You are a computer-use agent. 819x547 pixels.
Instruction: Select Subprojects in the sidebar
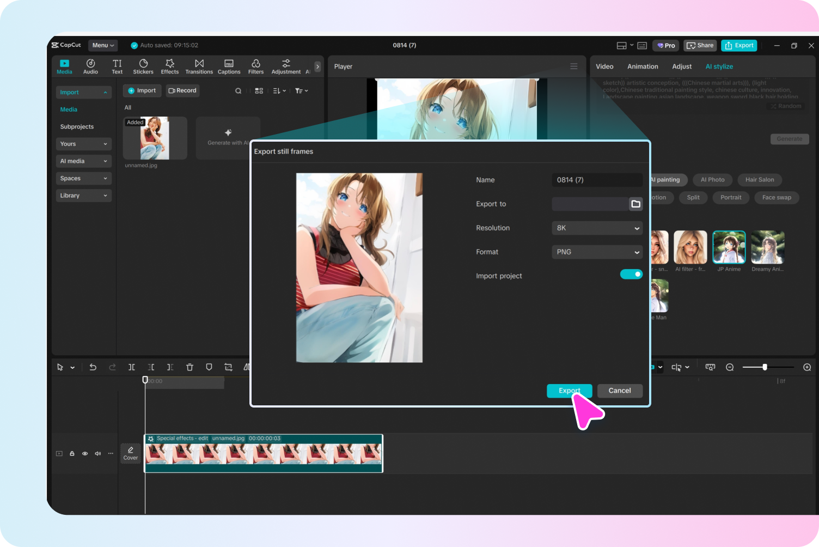[77, 127]
